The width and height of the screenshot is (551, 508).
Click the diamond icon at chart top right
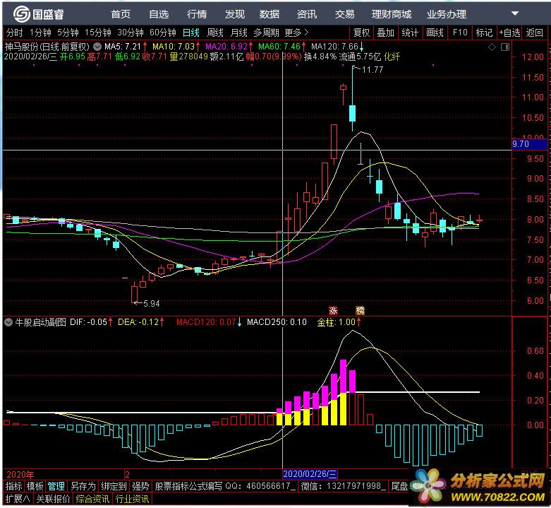(492, 47)
